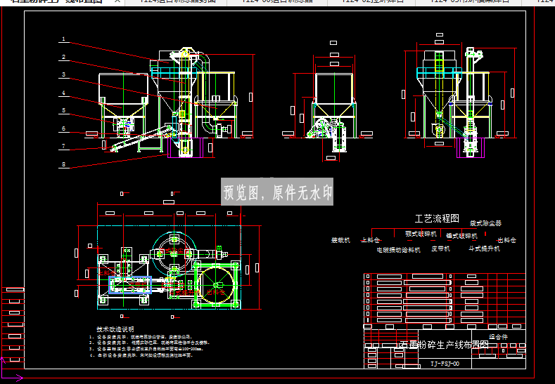The height and width of the screenshot is (384, 555).
Task: Click callout number 2 label
Action: coord(64,57)
